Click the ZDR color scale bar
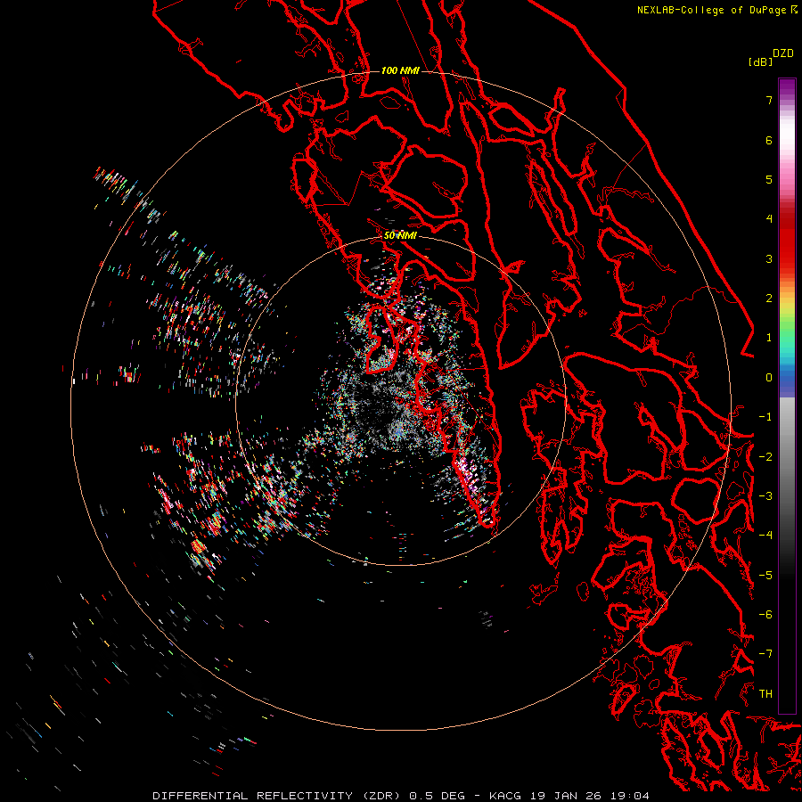This screenshot has width=802, height=802. point(787,396)
